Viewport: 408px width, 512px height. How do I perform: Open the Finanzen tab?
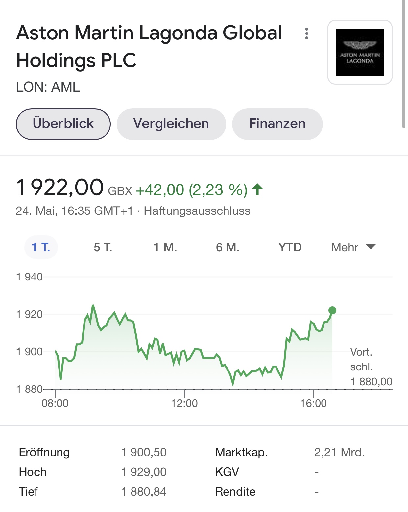click(277, 124)
